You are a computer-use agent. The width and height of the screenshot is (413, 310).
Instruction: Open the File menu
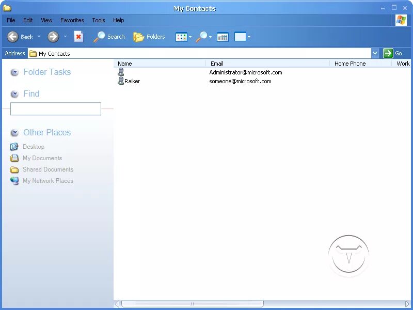pos(11,20)
